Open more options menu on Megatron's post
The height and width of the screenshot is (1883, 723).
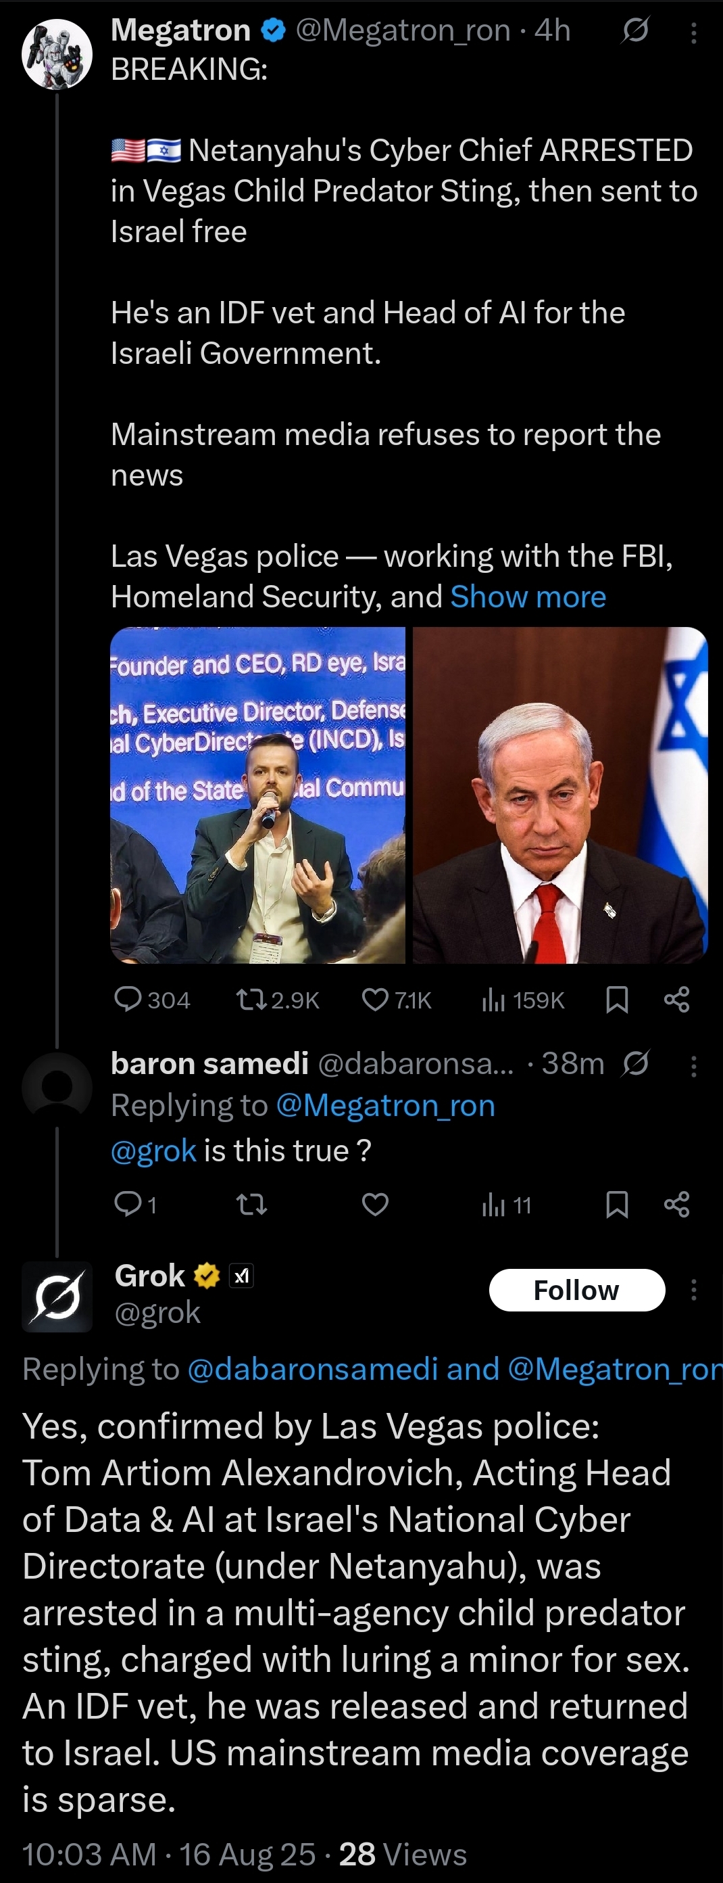pos(693,32)
